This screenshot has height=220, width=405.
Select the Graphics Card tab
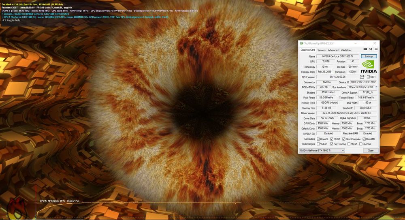pyautogui.click(x=308, y=50)
